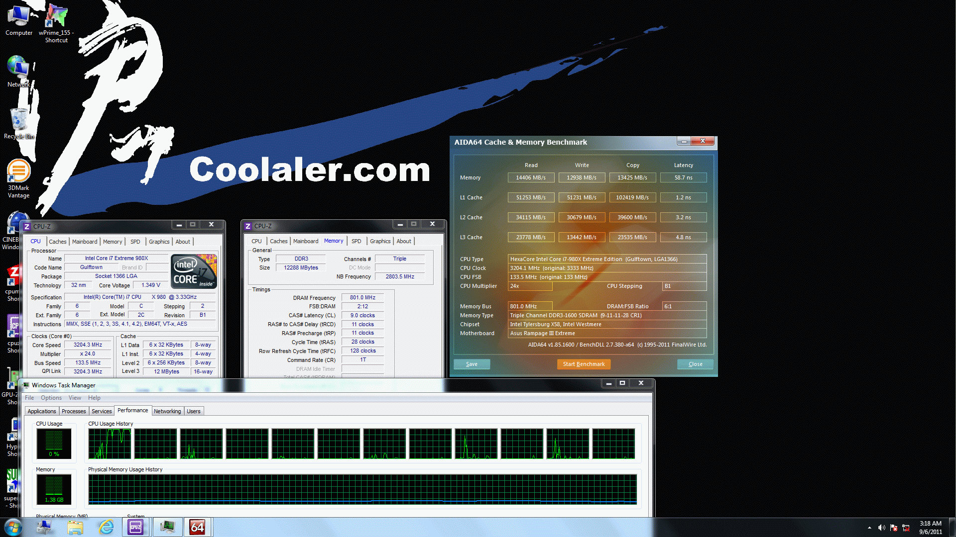
Task: Open the Task Manager Options menu
Action: coord(51,398)
